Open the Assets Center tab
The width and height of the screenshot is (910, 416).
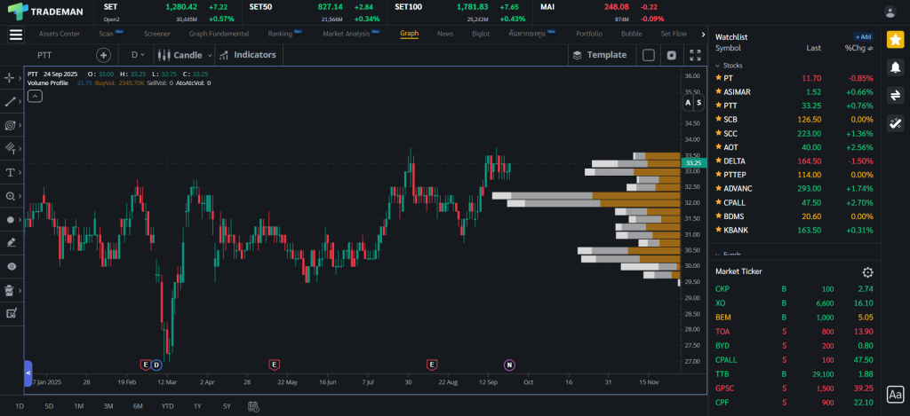point(60,34)
